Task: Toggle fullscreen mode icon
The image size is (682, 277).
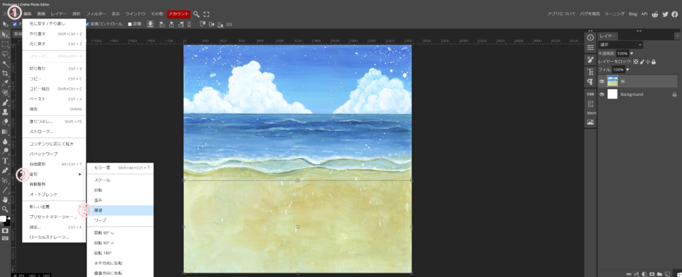Action: [x=206, y=13]
